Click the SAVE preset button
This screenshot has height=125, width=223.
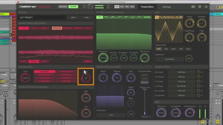[73, 17]
